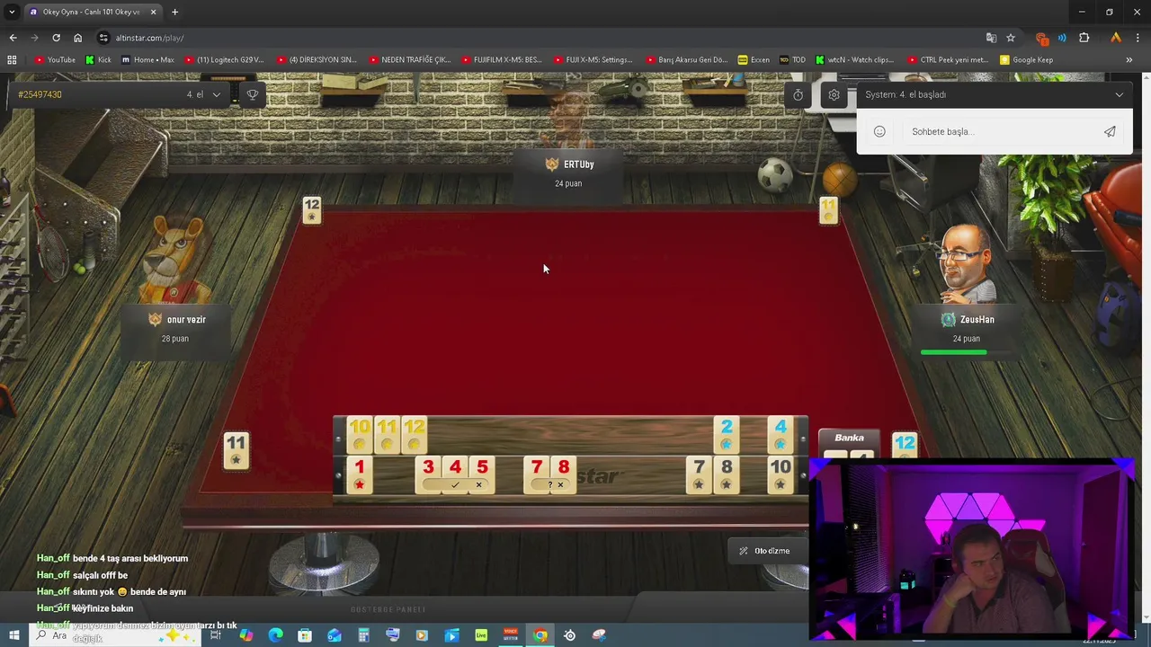Open Chrome tab search dropdown arrow
This screenshot has width=1151, height=647.
click(x=12, y=12)
